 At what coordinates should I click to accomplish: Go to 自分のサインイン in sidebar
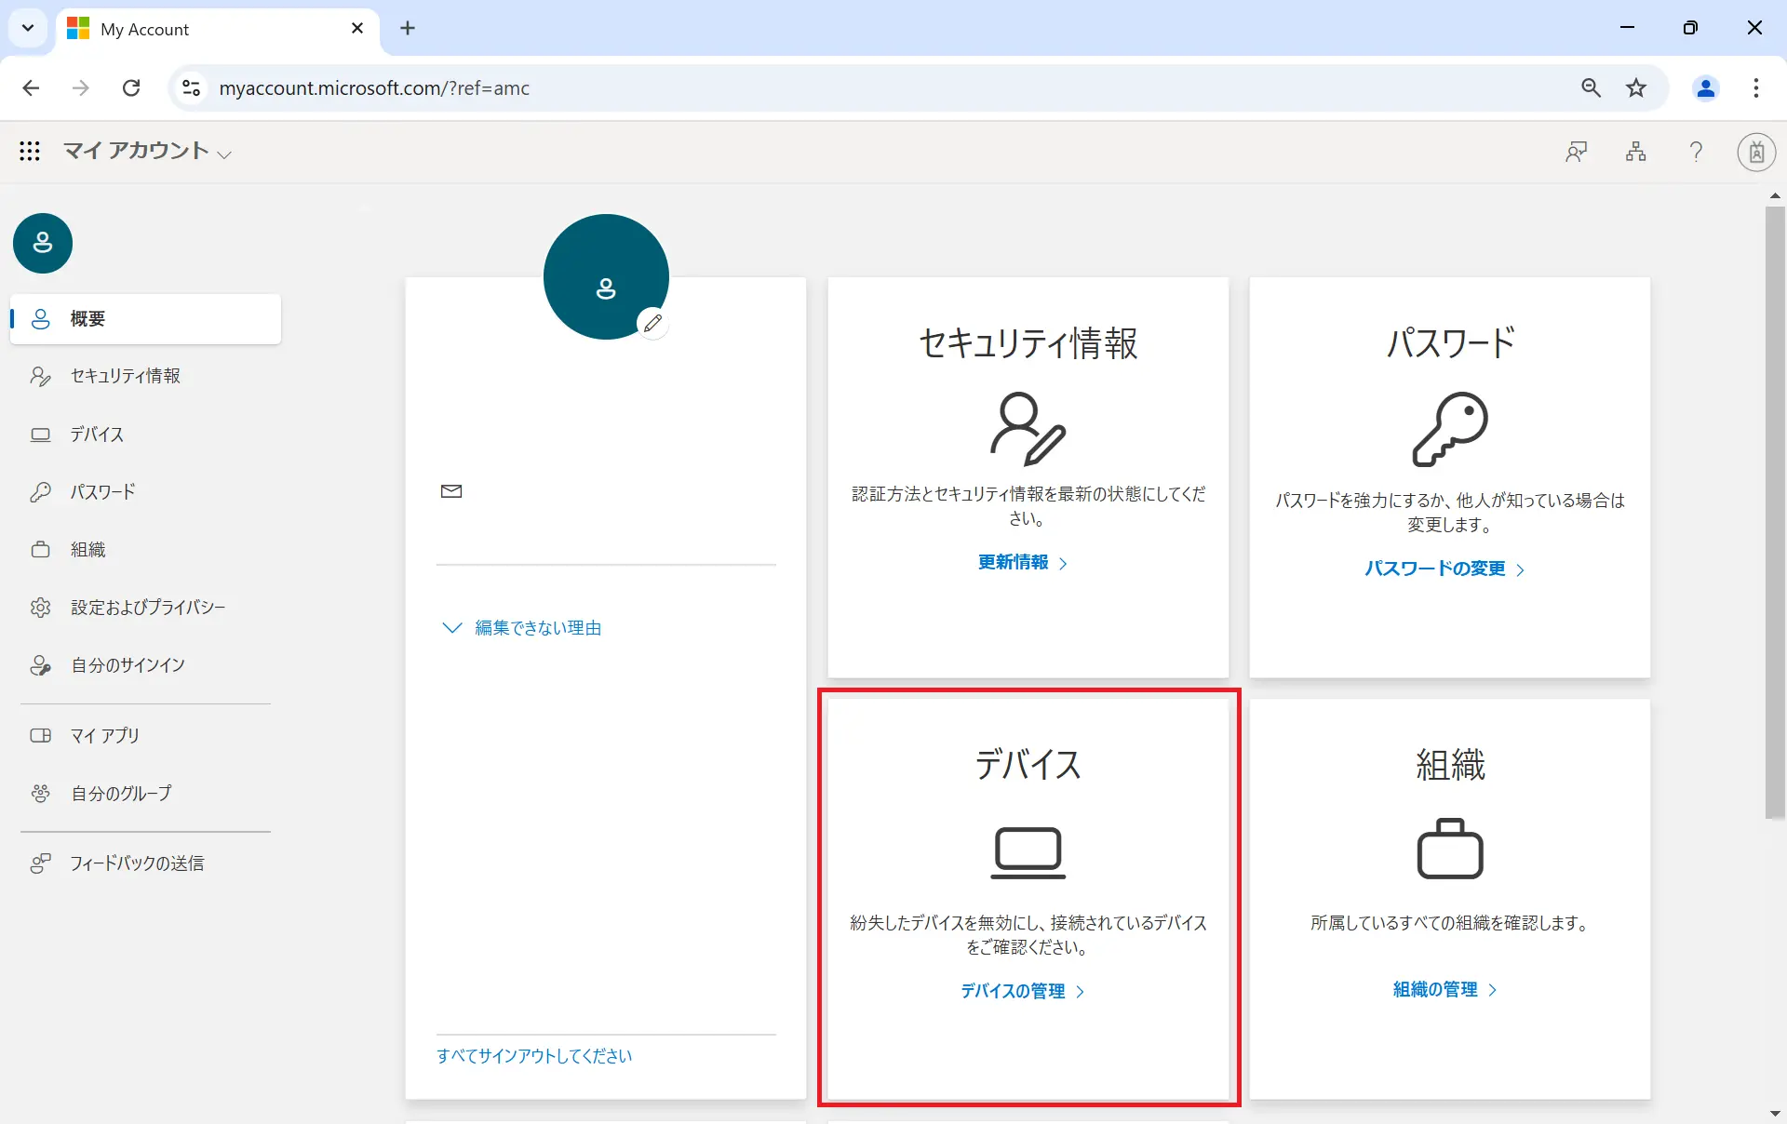(128, 665)
